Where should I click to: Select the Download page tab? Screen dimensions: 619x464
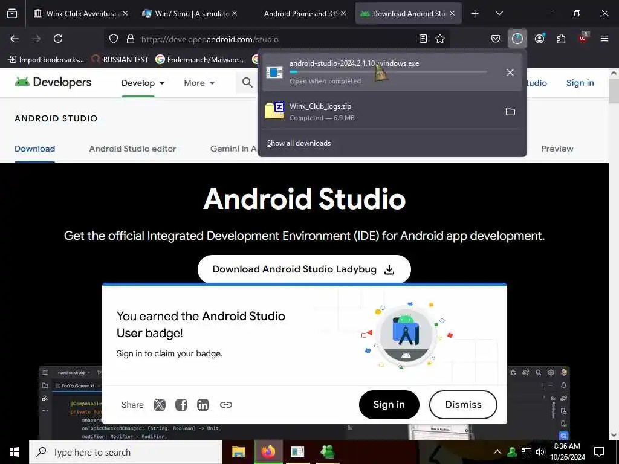click(x=34, y=149)
